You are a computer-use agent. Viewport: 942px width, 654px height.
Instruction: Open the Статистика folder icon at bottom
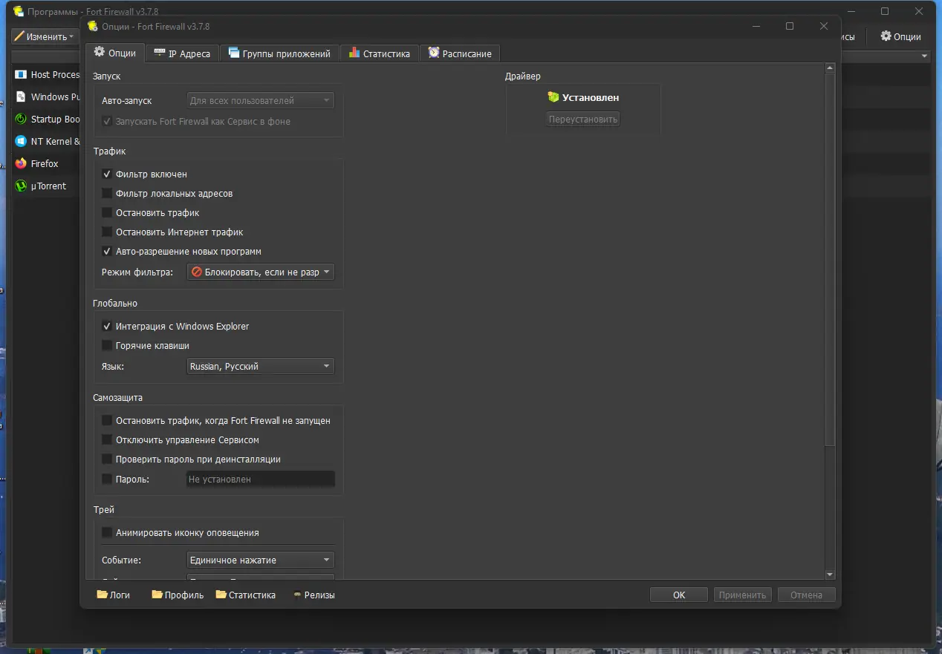221,595
